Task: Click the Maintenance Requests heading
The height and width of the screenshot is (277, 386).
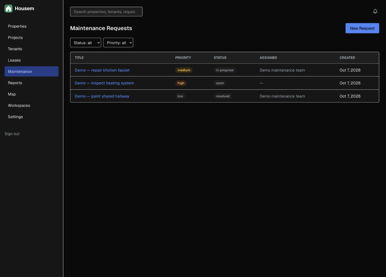Action: click(x=101, y=28)
